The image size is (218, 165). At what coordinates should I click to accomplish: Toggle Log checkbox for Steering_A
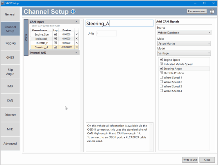pos(55,47)
